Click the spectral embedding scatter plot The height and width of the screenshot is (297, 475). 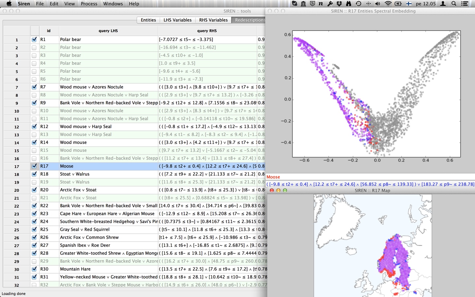376,94
